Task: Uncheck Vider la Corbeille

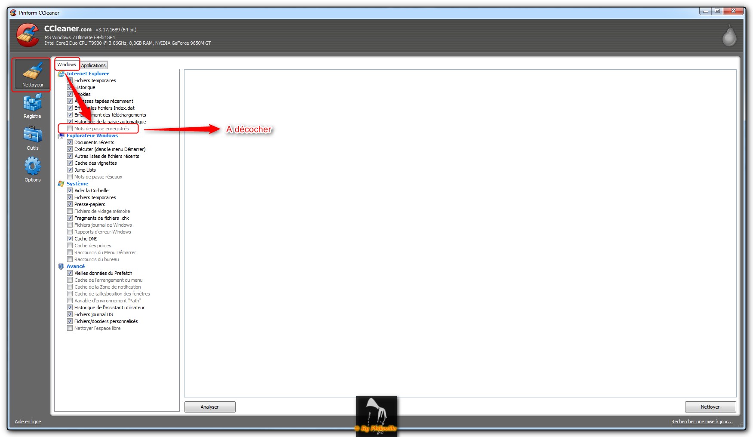Action: [x=70, y=191]
